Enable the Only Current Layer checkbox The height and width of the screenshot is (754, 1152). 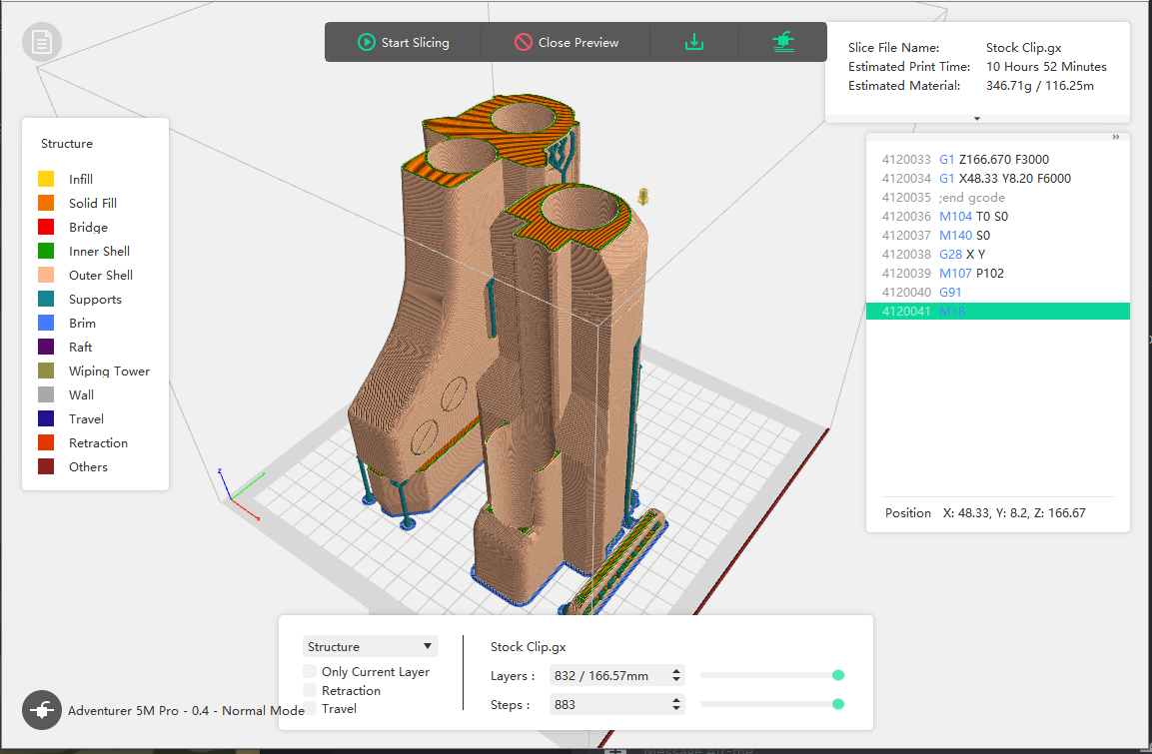[x=311, y=672]
